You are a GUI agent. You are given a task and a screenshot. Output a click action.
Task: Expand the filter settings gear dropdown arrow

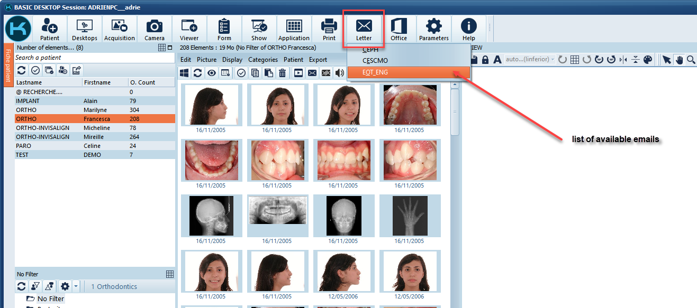coord(76,286)
